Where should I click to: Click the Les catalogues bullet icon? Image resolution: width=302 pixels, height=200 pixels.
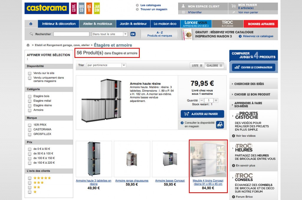(137, 5)
